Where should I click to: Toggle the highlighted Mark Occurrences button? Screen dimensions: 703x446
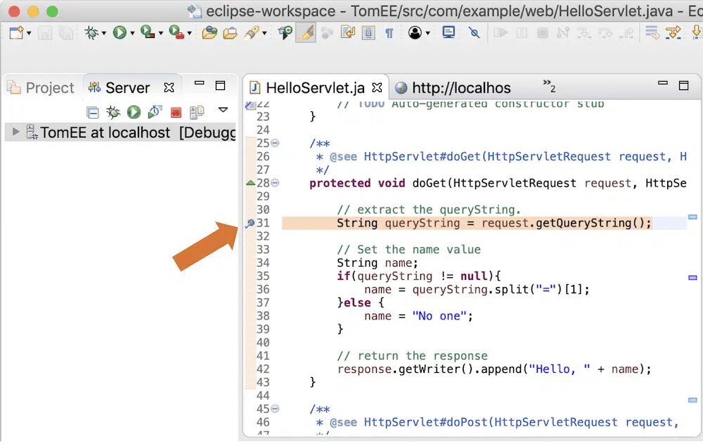point(306,32)
